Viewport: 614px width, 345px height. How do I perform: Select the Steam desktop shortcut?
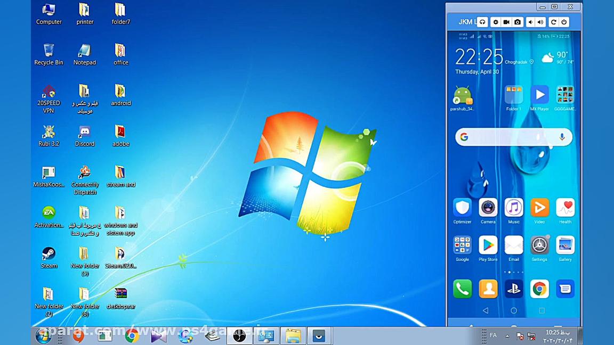tap(49, 258)
